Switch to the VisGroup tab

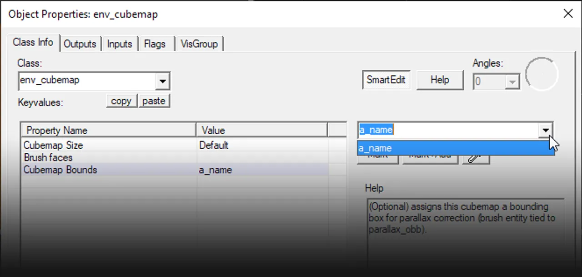click(x=199, y=44)
